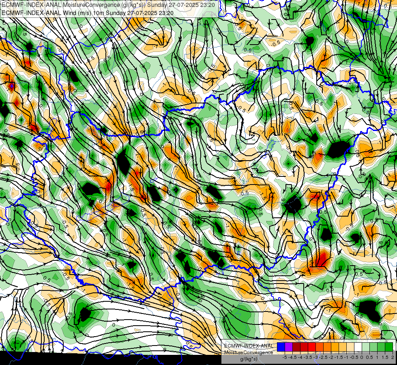This screenshot has width=397, height=365.
Task: Click the darkest green legend swatch
Action: 389,347
